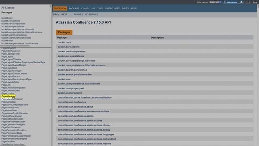This screenshot has height=146, width=259.
Task: Open bucket.core.actions in the packages table
Action: pyautogui.click(x=68, y=47)
